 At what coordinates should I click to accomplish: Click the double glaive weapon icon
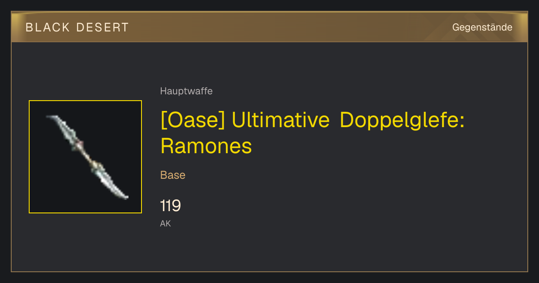87,157
